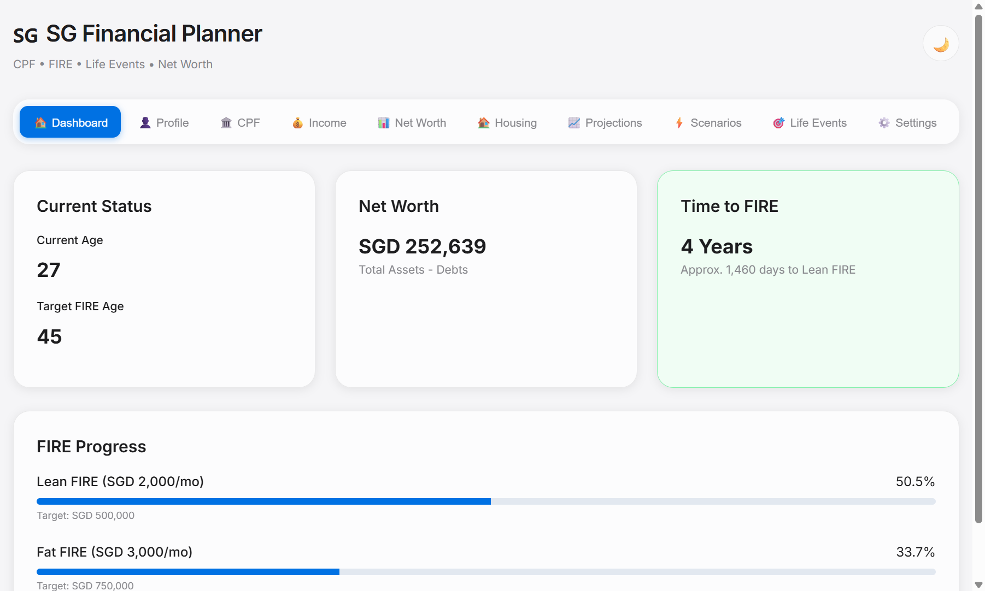Screen dimensions: 985x591
Task: Click the house icon beside Housing
Action: 484,123
